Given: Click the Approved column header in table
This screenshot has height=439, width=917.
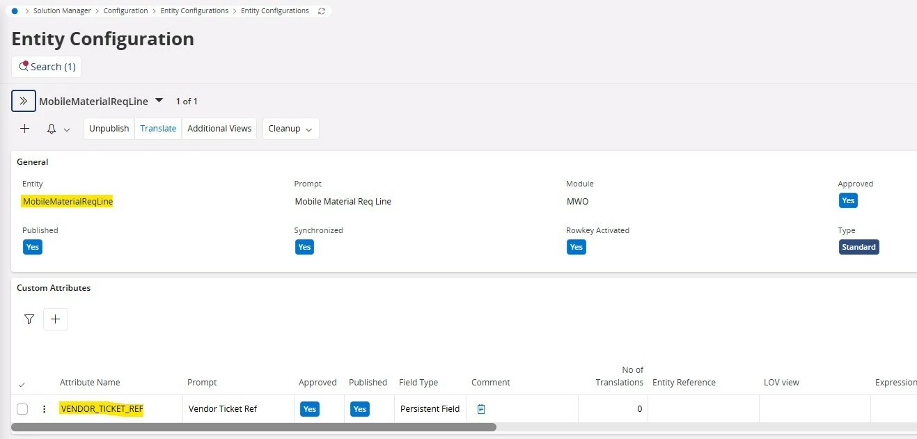Looking at the screenshot, I should click(318, 383).
